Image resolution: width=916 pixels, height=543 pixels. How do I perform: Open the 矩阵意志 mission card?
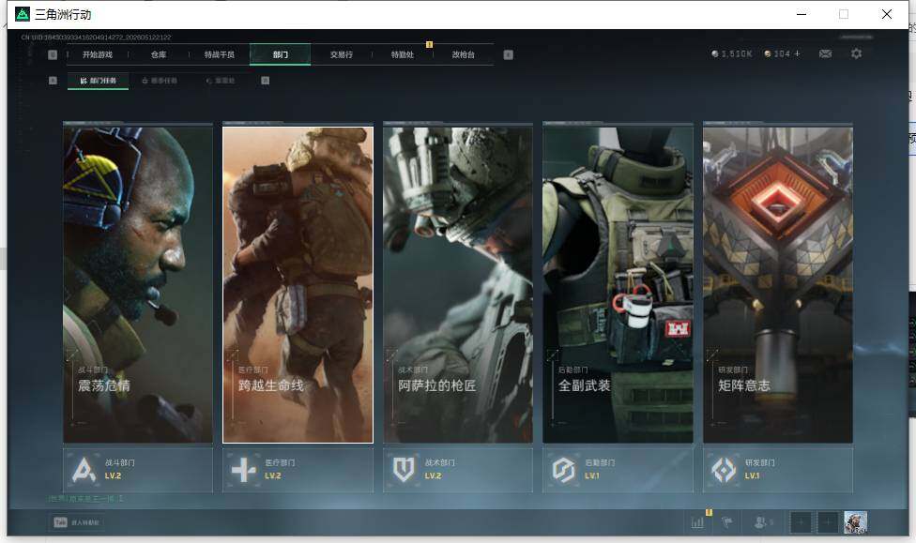(x=778, y=285)
